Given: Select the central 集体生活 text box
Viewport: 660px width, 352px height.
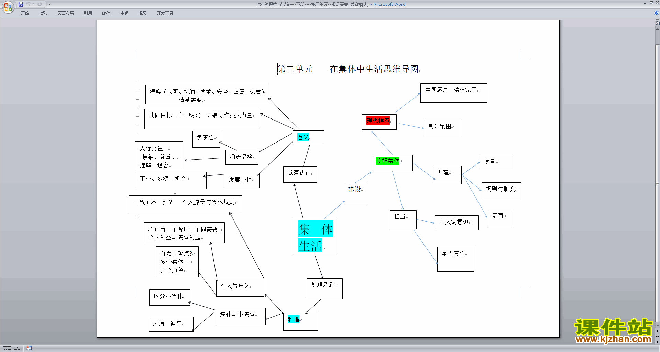Looking at the screenshot, I should 316,236.
